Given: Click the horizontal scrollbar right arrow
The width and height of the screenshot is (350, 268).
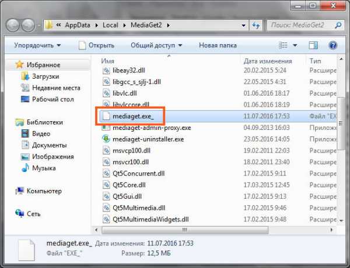Looking at the screenshot, I should click(331, 230).
